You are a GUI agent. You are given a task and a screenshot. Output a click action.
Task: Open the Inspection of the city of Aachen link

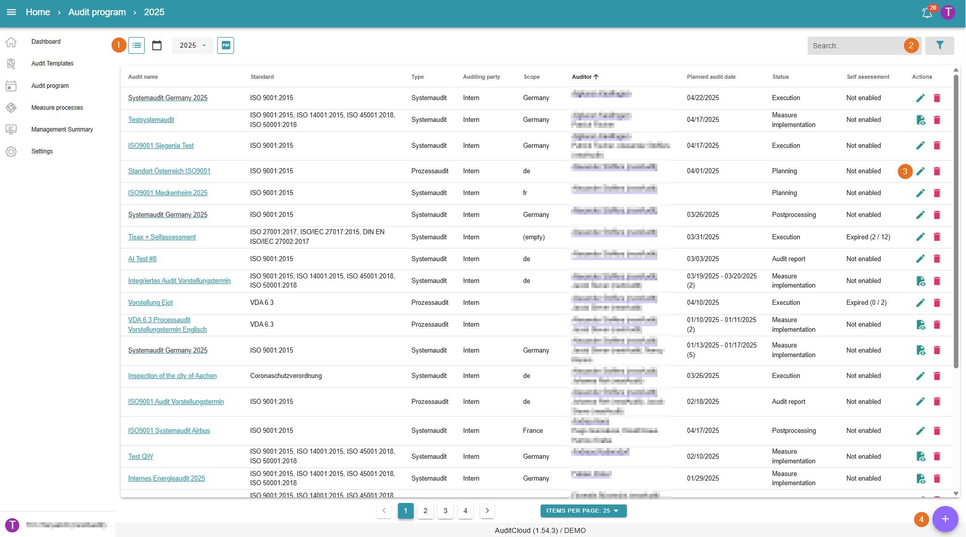172,376
